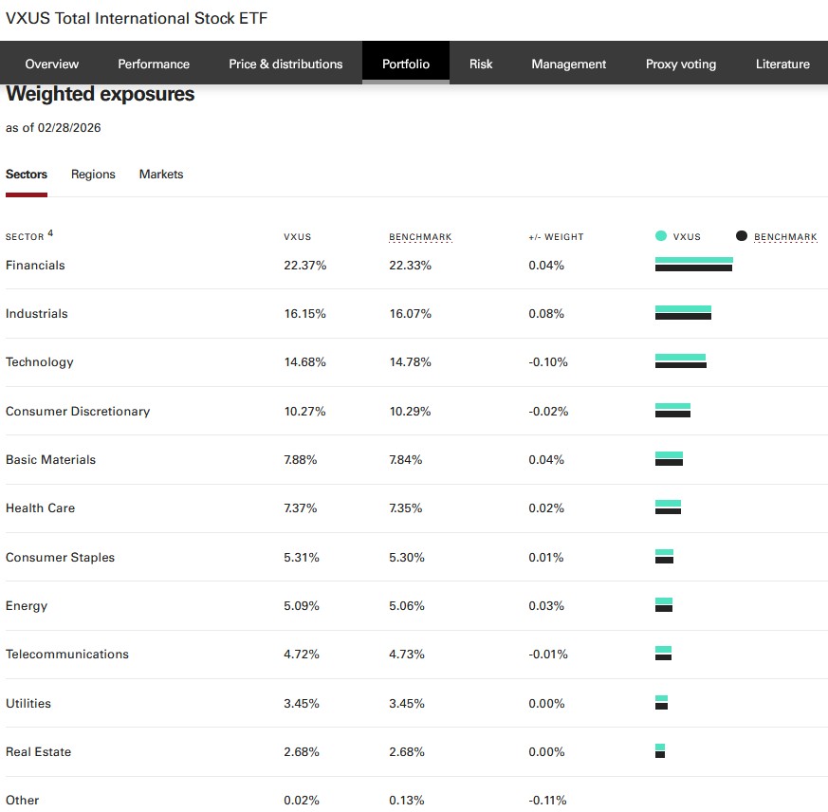828x812 pixels.
Task: Open the Overview tab
Action: (x=52, y=64)
